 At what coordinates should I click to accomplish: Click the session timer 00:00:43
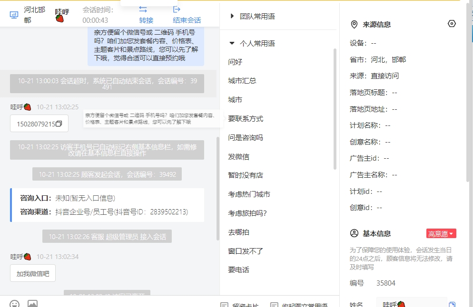[95, 20]
